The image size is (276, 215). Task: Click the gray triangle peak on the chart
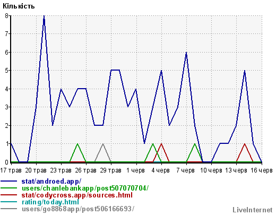[103, 144]
